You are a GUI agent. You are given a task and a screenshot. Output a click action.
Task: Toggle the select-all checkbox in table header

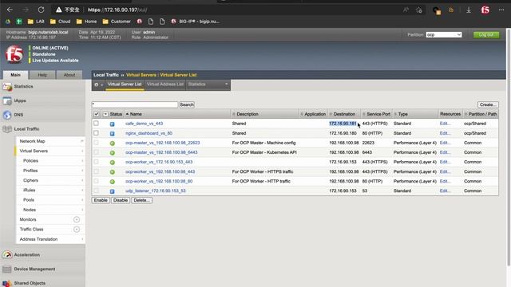[96, 114]
